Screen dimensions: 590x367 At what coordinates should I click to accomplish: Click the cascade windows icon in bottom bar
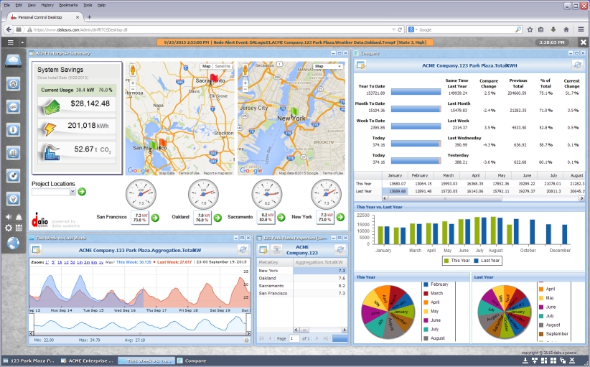coord(563,361)
